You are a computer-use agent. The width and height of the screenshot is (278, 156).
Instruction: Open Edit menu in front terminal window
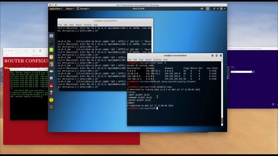135,60
